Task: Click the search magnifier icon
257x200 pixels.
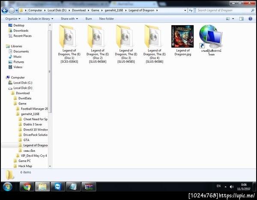Action: pos(253,10)
